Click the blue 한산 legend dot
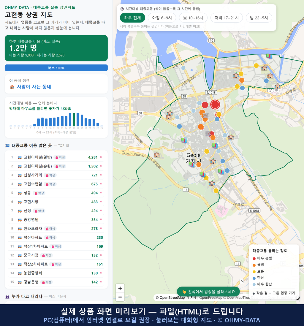 click(254, 278)
